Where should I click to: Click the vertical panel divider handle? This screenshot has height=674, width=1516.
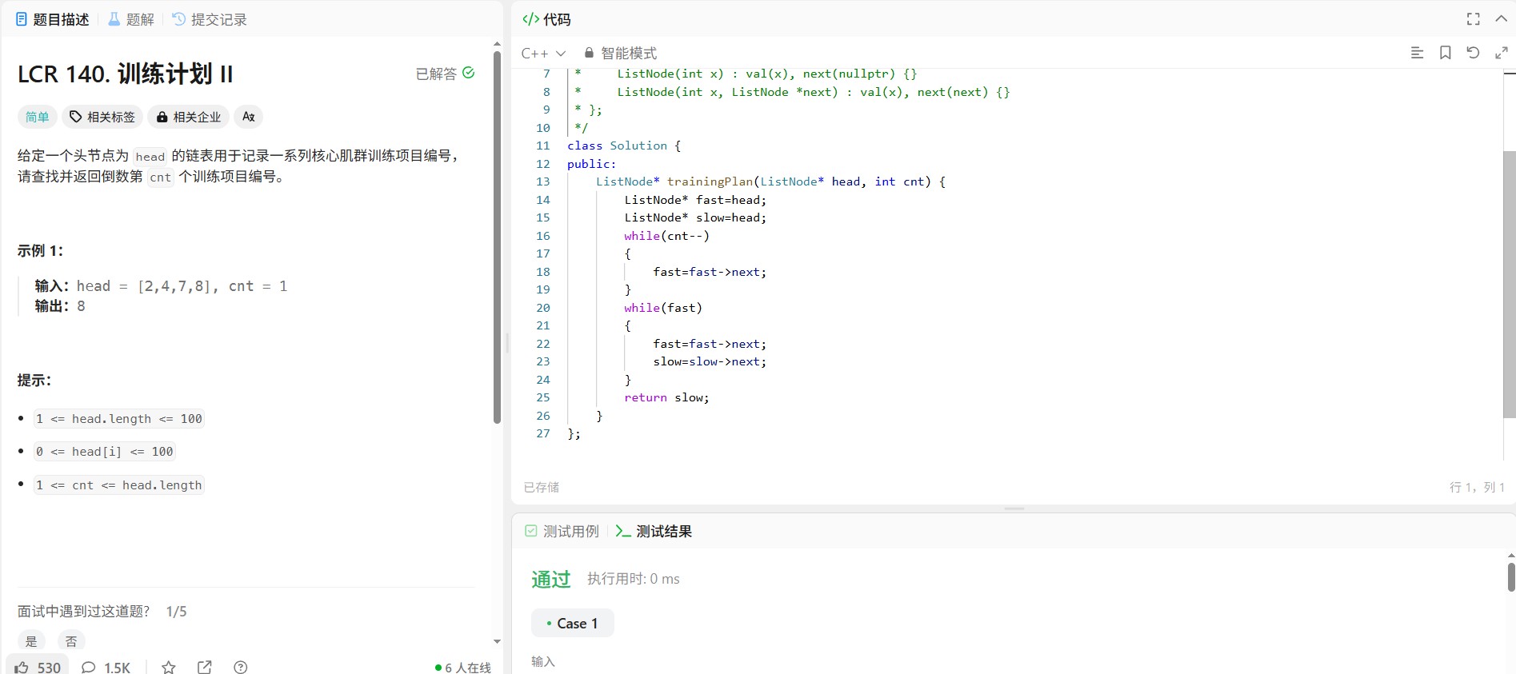point(507,343)
